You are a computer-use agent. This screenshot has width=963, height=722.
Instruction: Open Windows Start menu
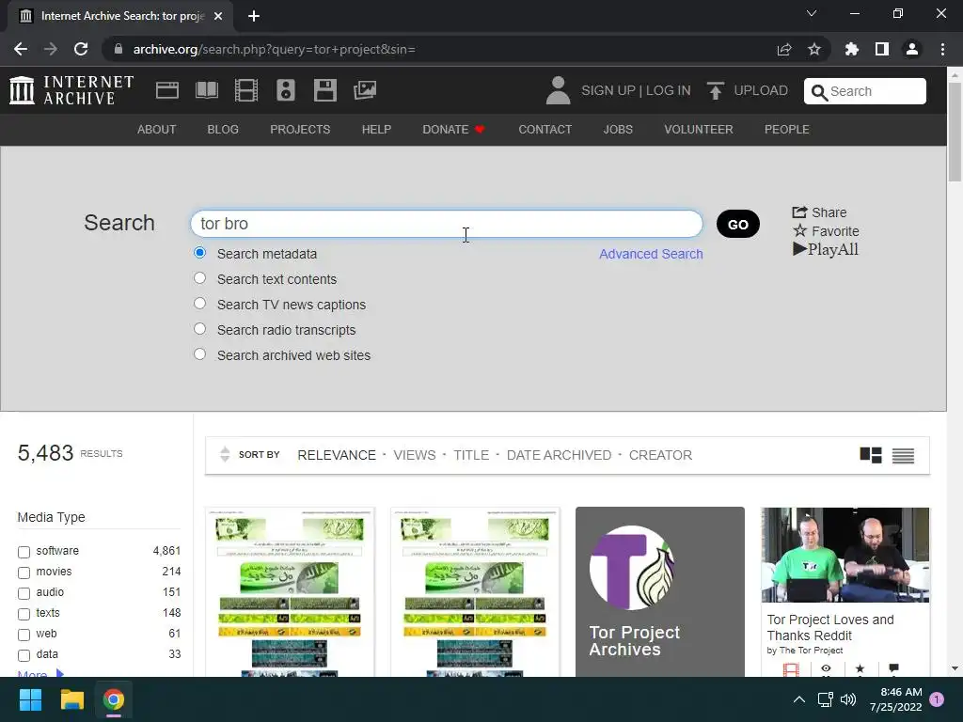click(x=30, y=699)
